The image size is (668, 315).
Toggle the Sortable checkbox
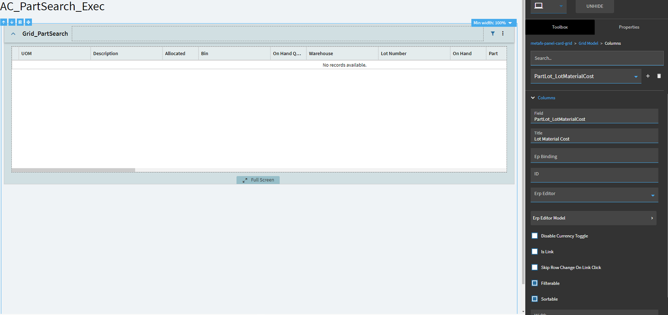pos(535,299)
